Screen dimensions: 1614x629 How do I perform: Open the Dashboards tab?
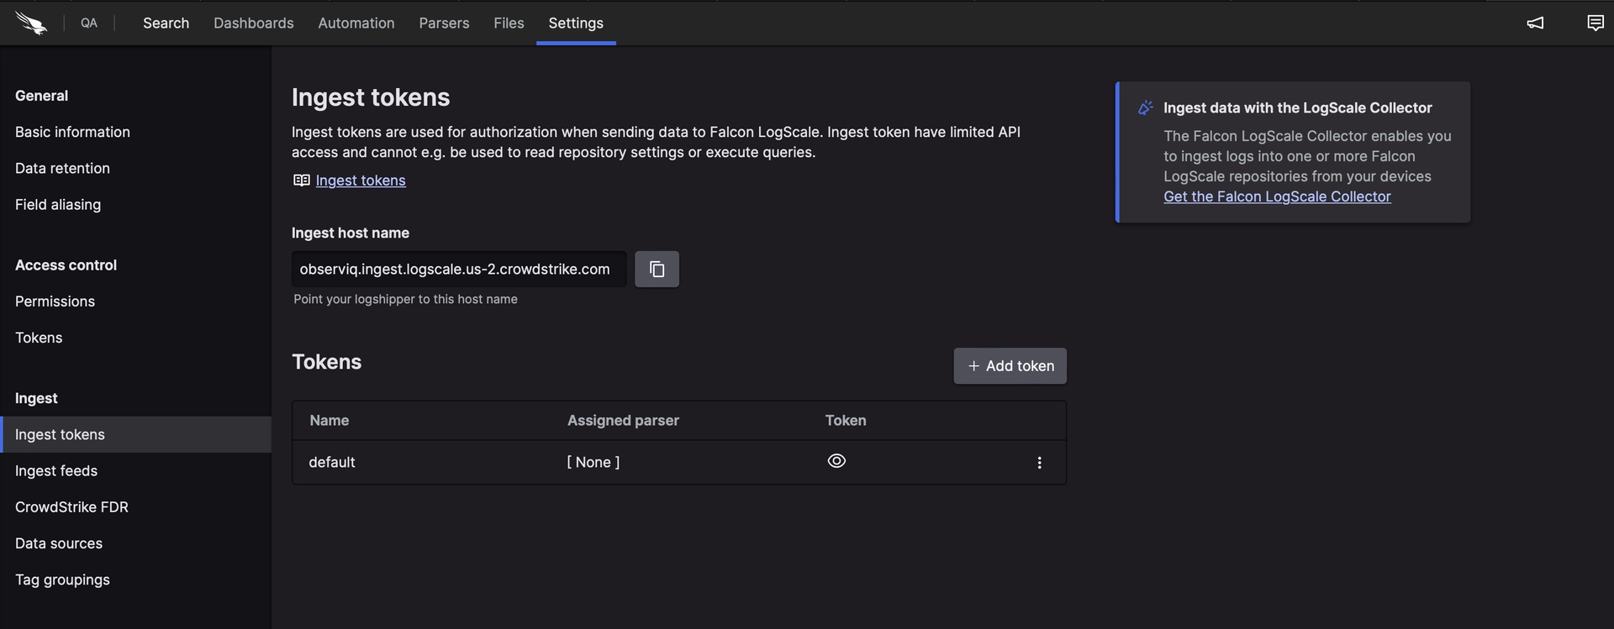tap(253, 23)
